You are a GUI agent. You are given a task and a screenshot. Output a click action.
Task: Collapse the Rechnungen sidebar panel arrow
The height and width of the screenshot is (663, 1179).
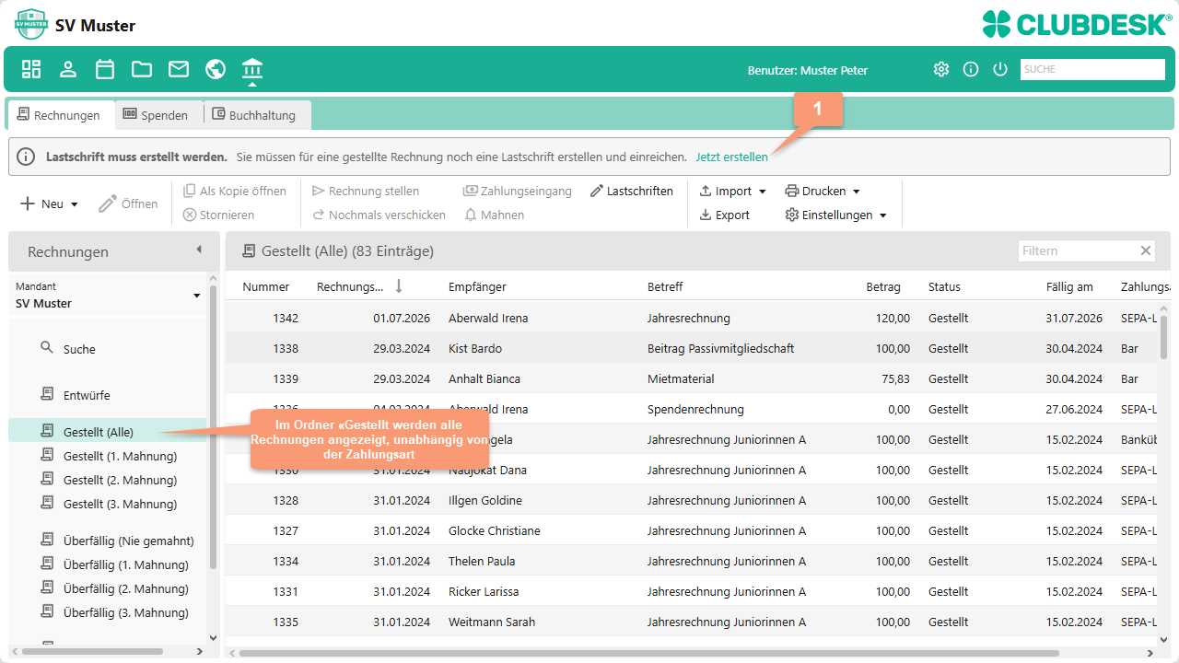[x=198, y=250]
